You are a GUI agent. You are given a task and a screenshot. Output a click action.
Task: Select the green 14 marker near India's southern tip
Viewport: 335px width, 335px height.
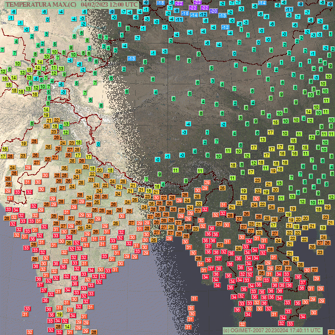pyautogui.click(x=68, y=327)
